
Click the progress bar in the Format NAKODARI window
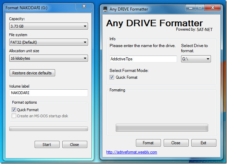coord(49,129)
